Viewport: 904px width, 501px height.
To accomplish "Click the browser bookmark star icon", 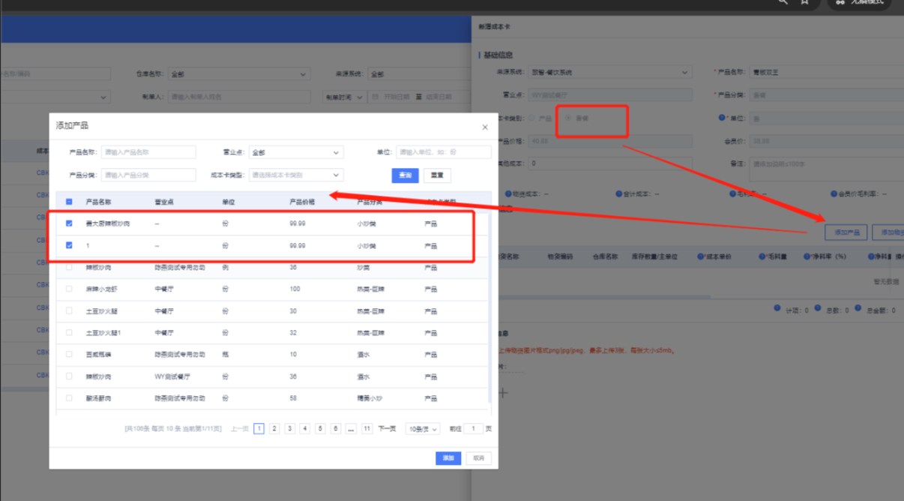I will (805, 2).
